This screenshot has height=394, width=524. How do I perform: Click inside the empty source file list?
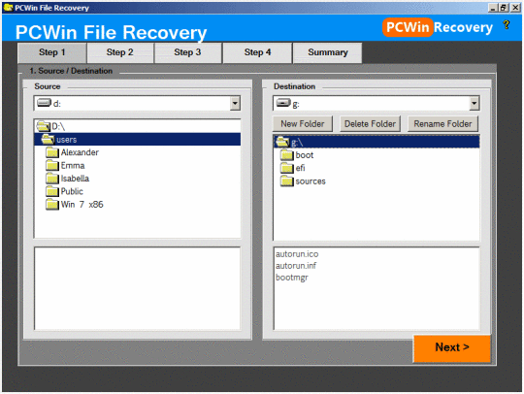click(x=138, y=289)
